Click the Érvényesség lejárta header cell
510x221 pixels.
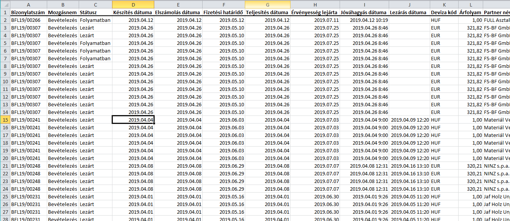[x=315, y=12]
